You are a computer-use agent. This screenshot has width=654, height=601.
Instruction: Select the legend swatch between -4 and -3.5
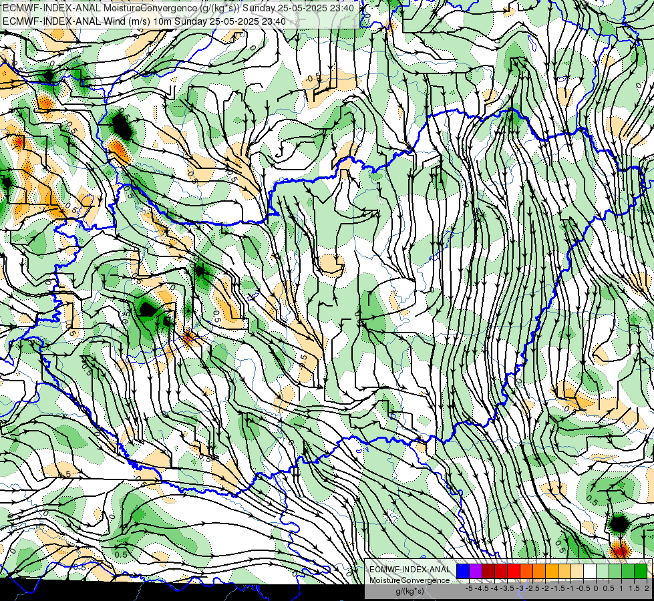tap(501, 572)
